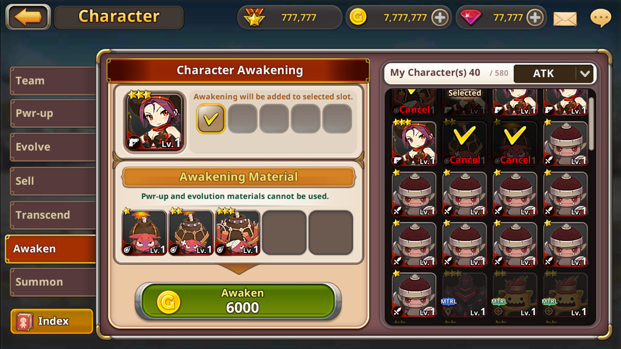Open the mail envelope icon

pos(565,18)
